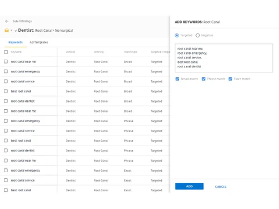Check the Phrase 'best root canal' row
This screenshot has height=209, width=279.
(6, 140)
